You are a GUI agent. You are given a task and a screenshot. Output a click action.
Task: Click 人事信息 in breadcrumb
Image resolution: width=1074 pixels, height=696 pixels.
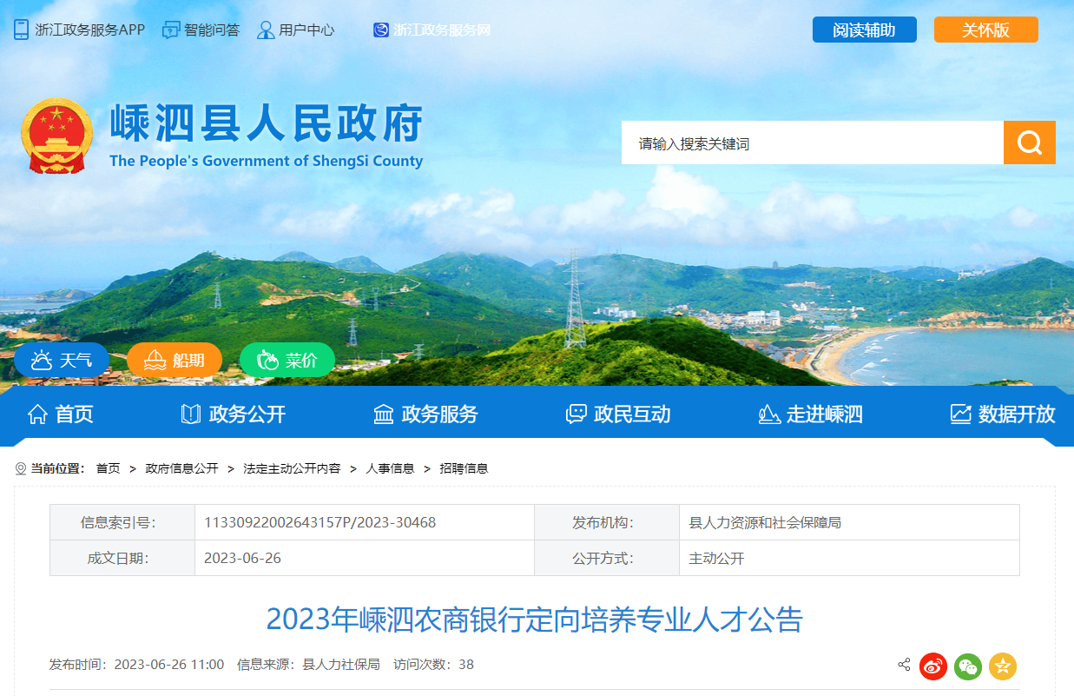point(390,468)
